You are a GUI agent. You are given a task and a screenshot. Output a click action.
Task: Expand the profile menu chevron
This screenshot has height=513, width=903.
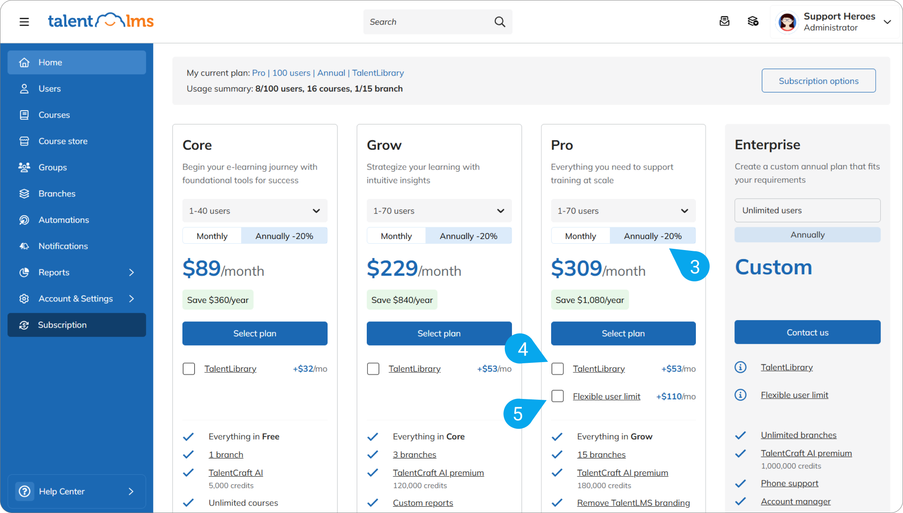(887, 22)
